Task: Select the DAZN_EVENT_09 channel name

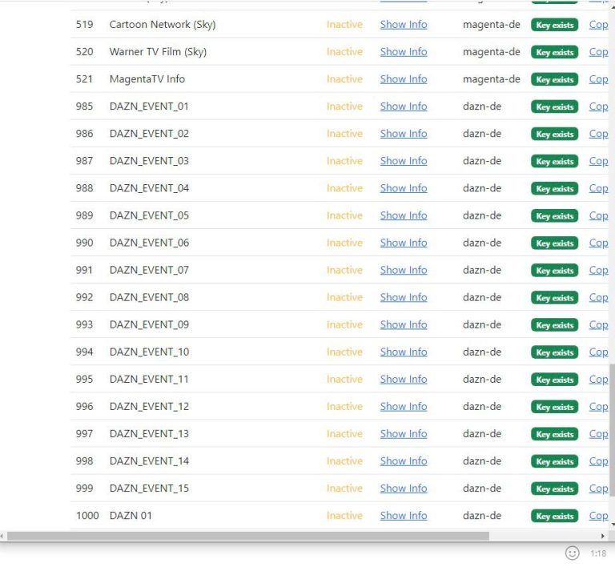Action: (x=149, y=324)
